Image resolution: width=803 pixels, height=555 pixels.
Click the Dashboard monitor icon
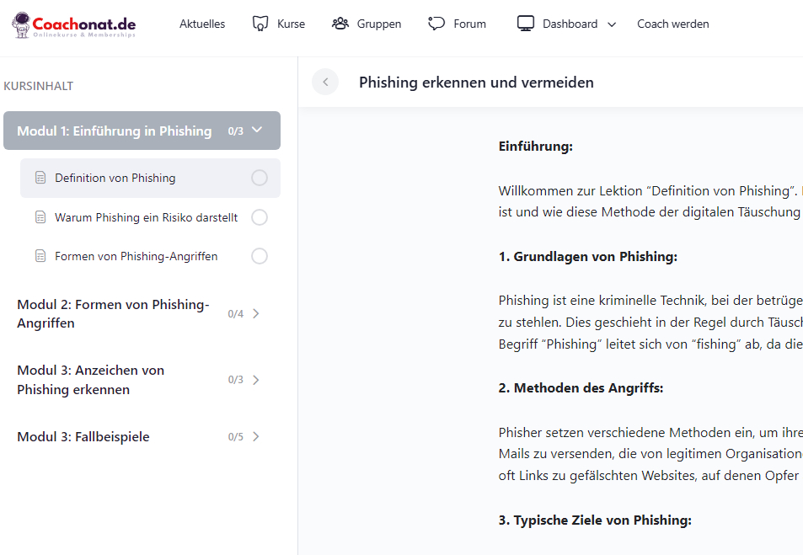526,24
